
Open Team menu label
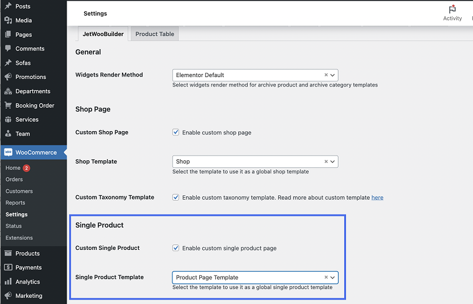(22, 134)
